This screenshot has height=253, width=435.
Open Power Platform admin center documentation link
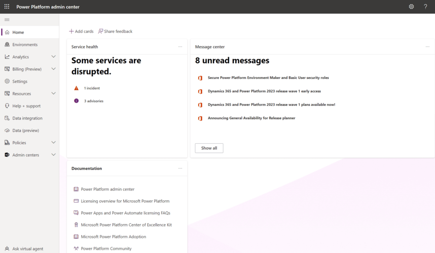pos(107,189)
